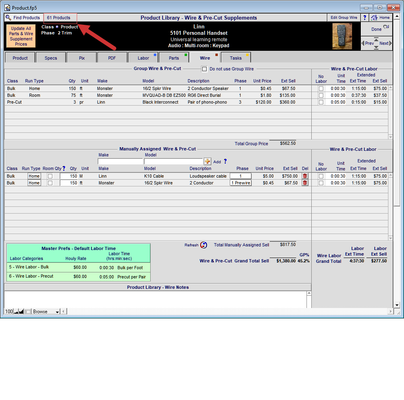The image size is (404, 400).
Task: Click the 61 Products count
Action: pyautogui.click(x=58, y=18)
